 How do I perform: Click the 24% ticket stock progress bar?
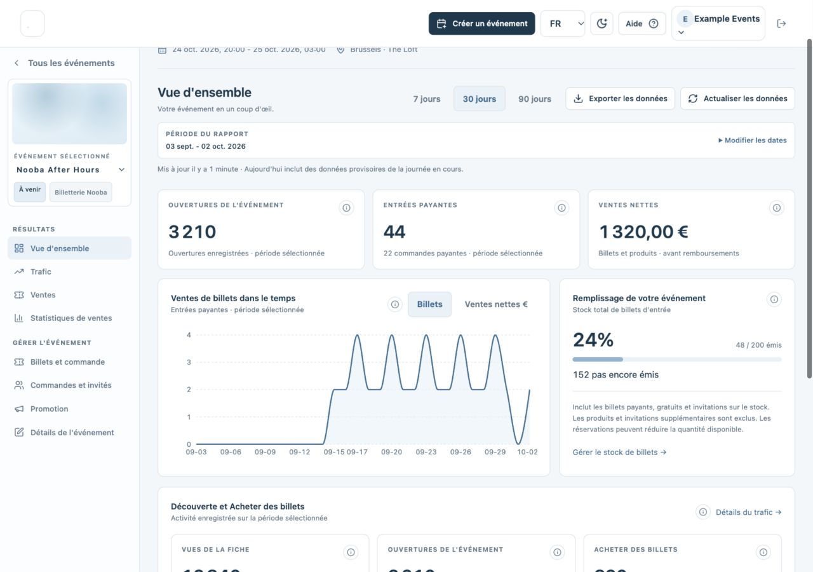point(677,360)
